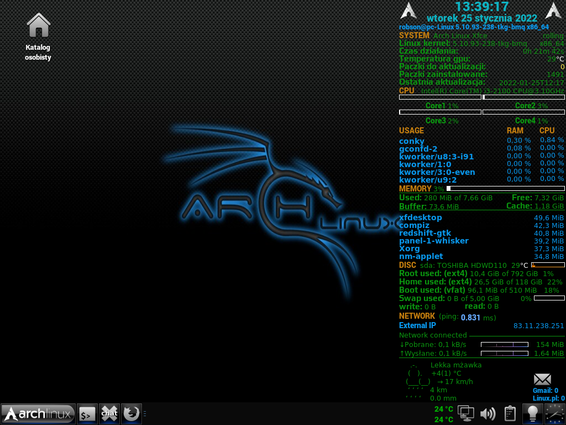This screenshot has width=566, height=425.
Task: Open the clipboard manager tray icon
Action: coord(510,414)
